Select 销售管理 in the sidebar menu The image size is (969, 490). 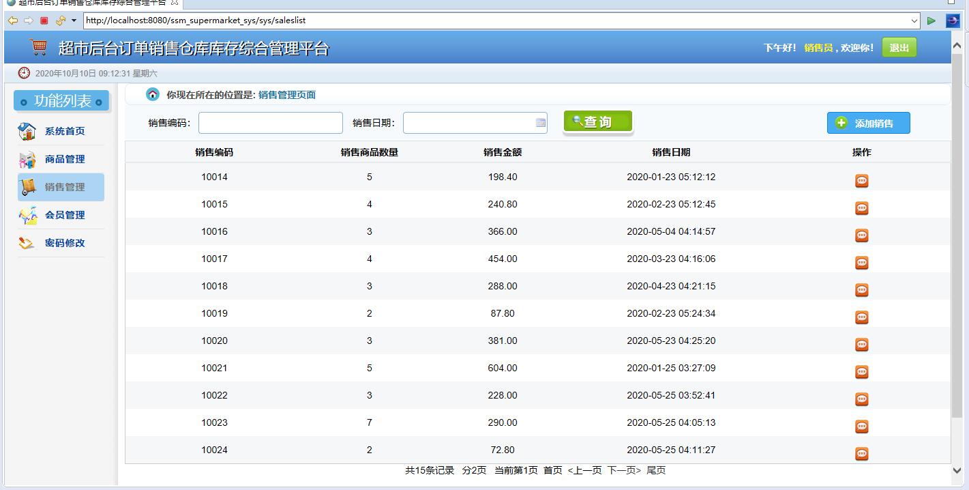(x=65, y=186)
